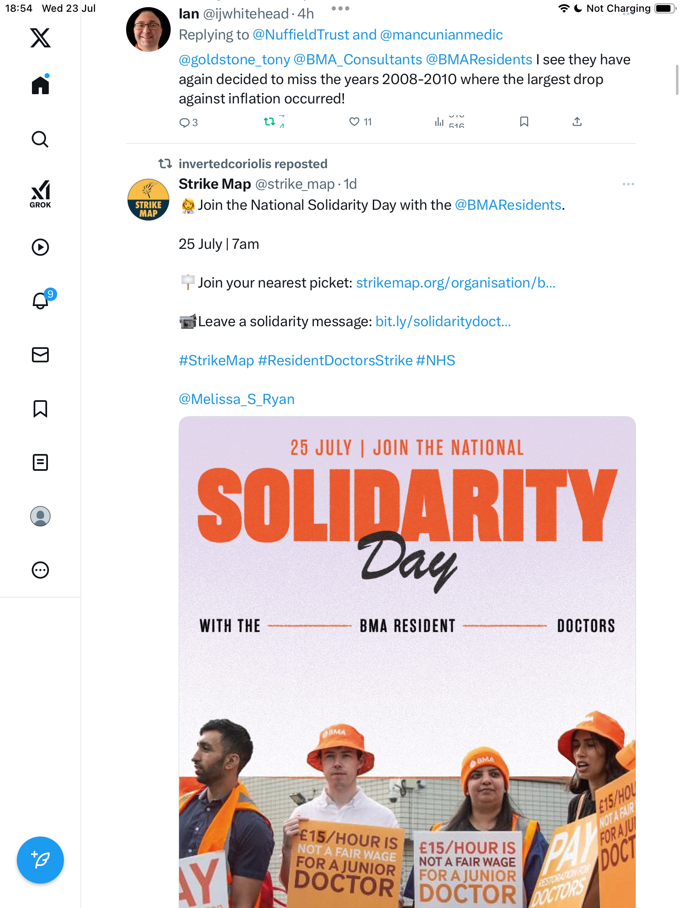Screen dimensions: 681x908
Task: Open the Lists icon in sidebar
Action: point(40,462)
